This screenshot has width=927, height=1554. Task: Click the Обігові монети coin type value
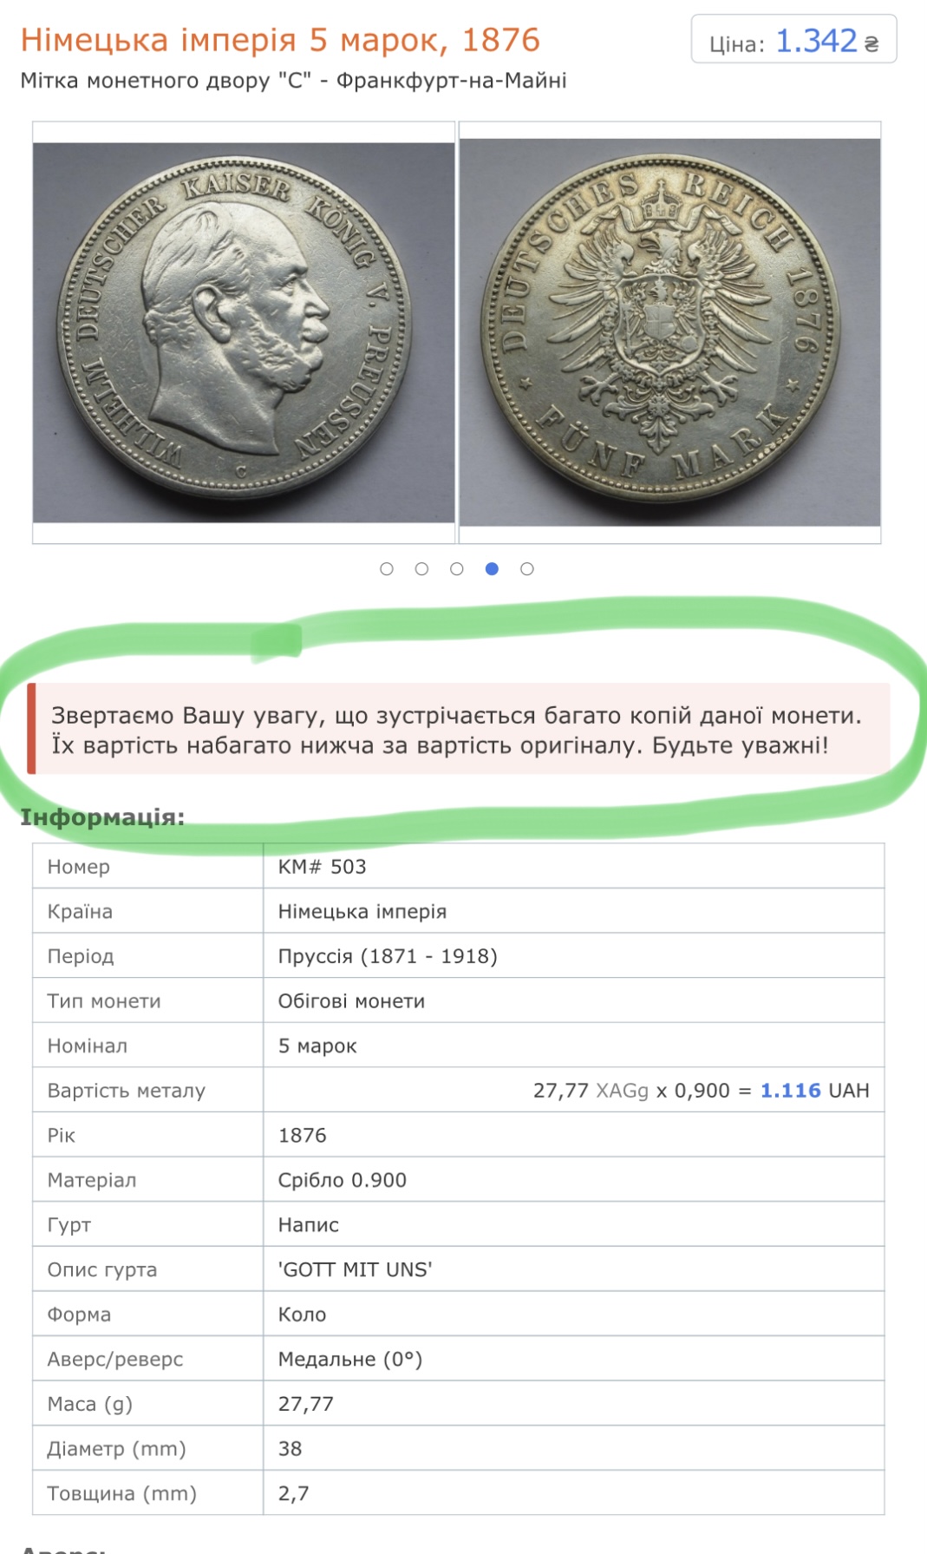[x=351, y=1001]
